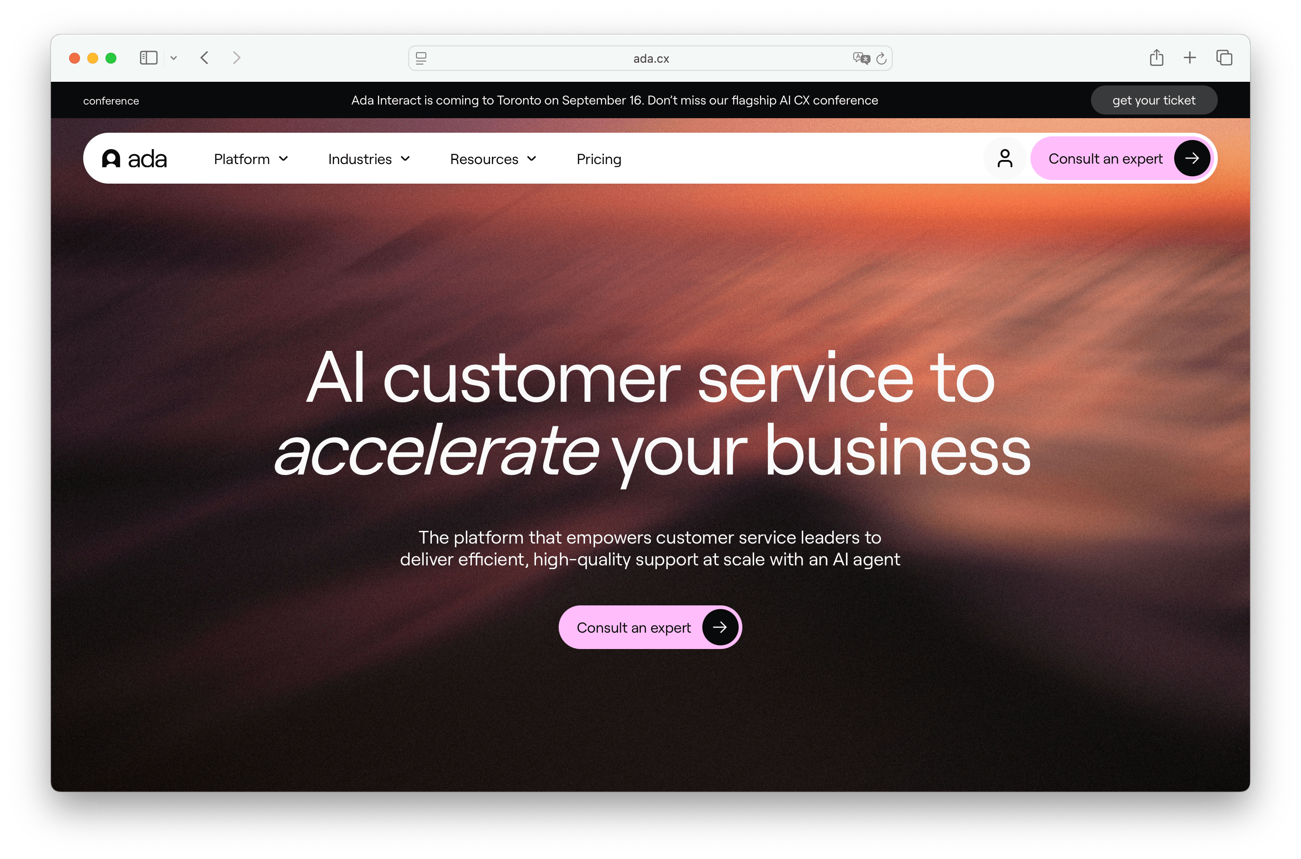
Task: Click the hero Consult an expert button
Action: [x=650, y=627]
